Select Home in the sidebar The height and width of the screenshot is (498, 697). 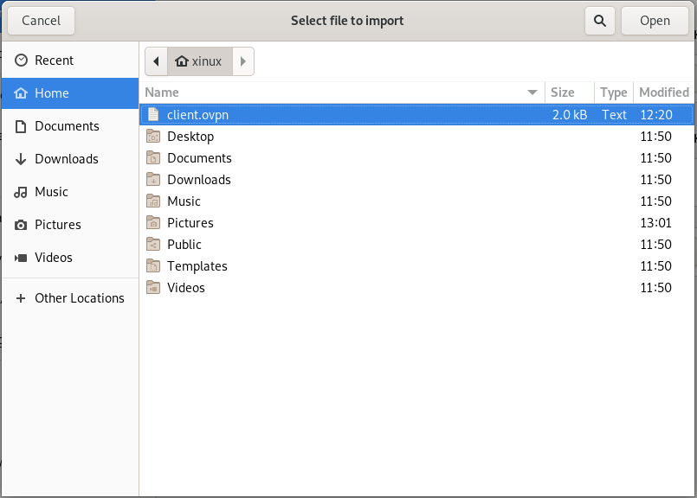pos(52,93)
